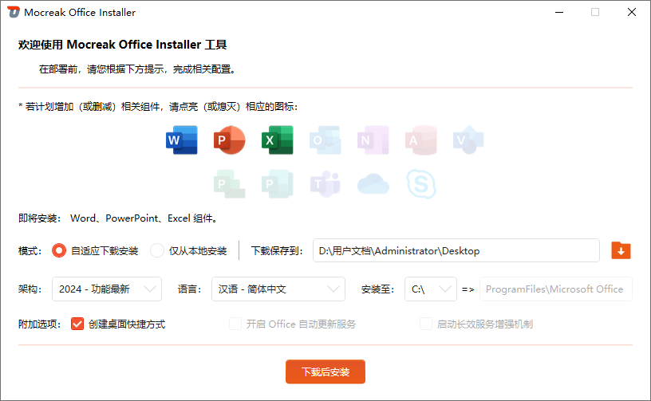Screen dimensions: 651x401
Task: Check 开启 Office 自动更新服务 checkbox
Action: [235, 324]
